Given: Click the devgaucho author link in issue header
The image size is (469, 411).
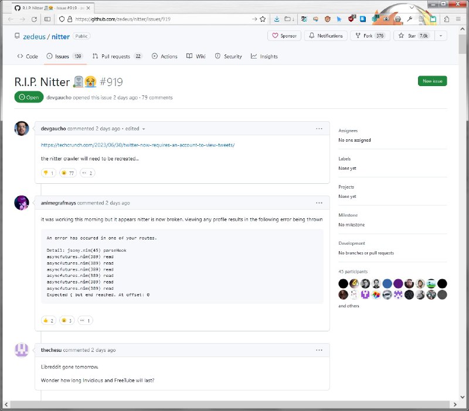Looking at the screenshot, I should [x=59, y=98].
